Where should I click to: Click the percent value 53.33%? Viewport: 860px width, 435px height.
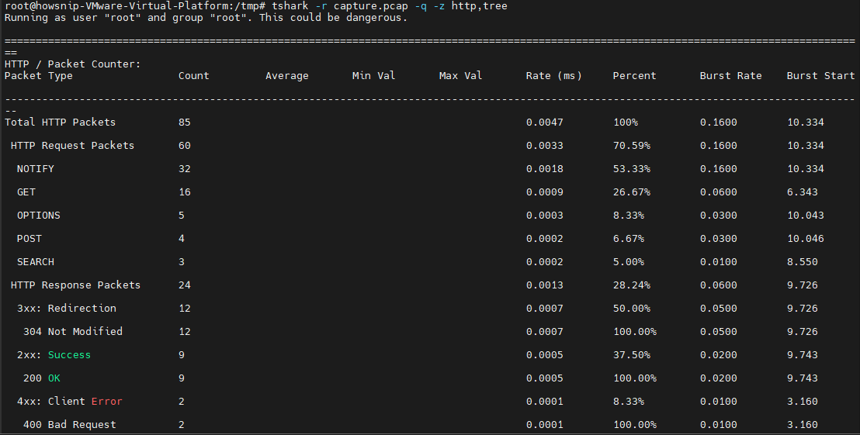pyautogui.click(x=632, y=169)
